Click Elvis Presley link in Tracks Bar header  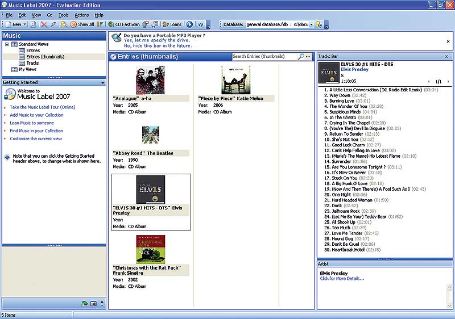[354, 69]
